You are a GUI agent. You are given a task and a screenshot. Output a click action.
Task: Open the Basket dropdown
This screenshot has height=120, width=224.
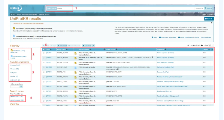pos(209,19)
